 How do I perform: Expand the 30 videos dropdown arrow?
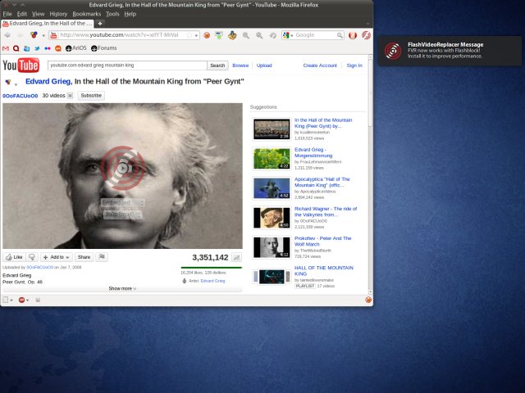71,96
